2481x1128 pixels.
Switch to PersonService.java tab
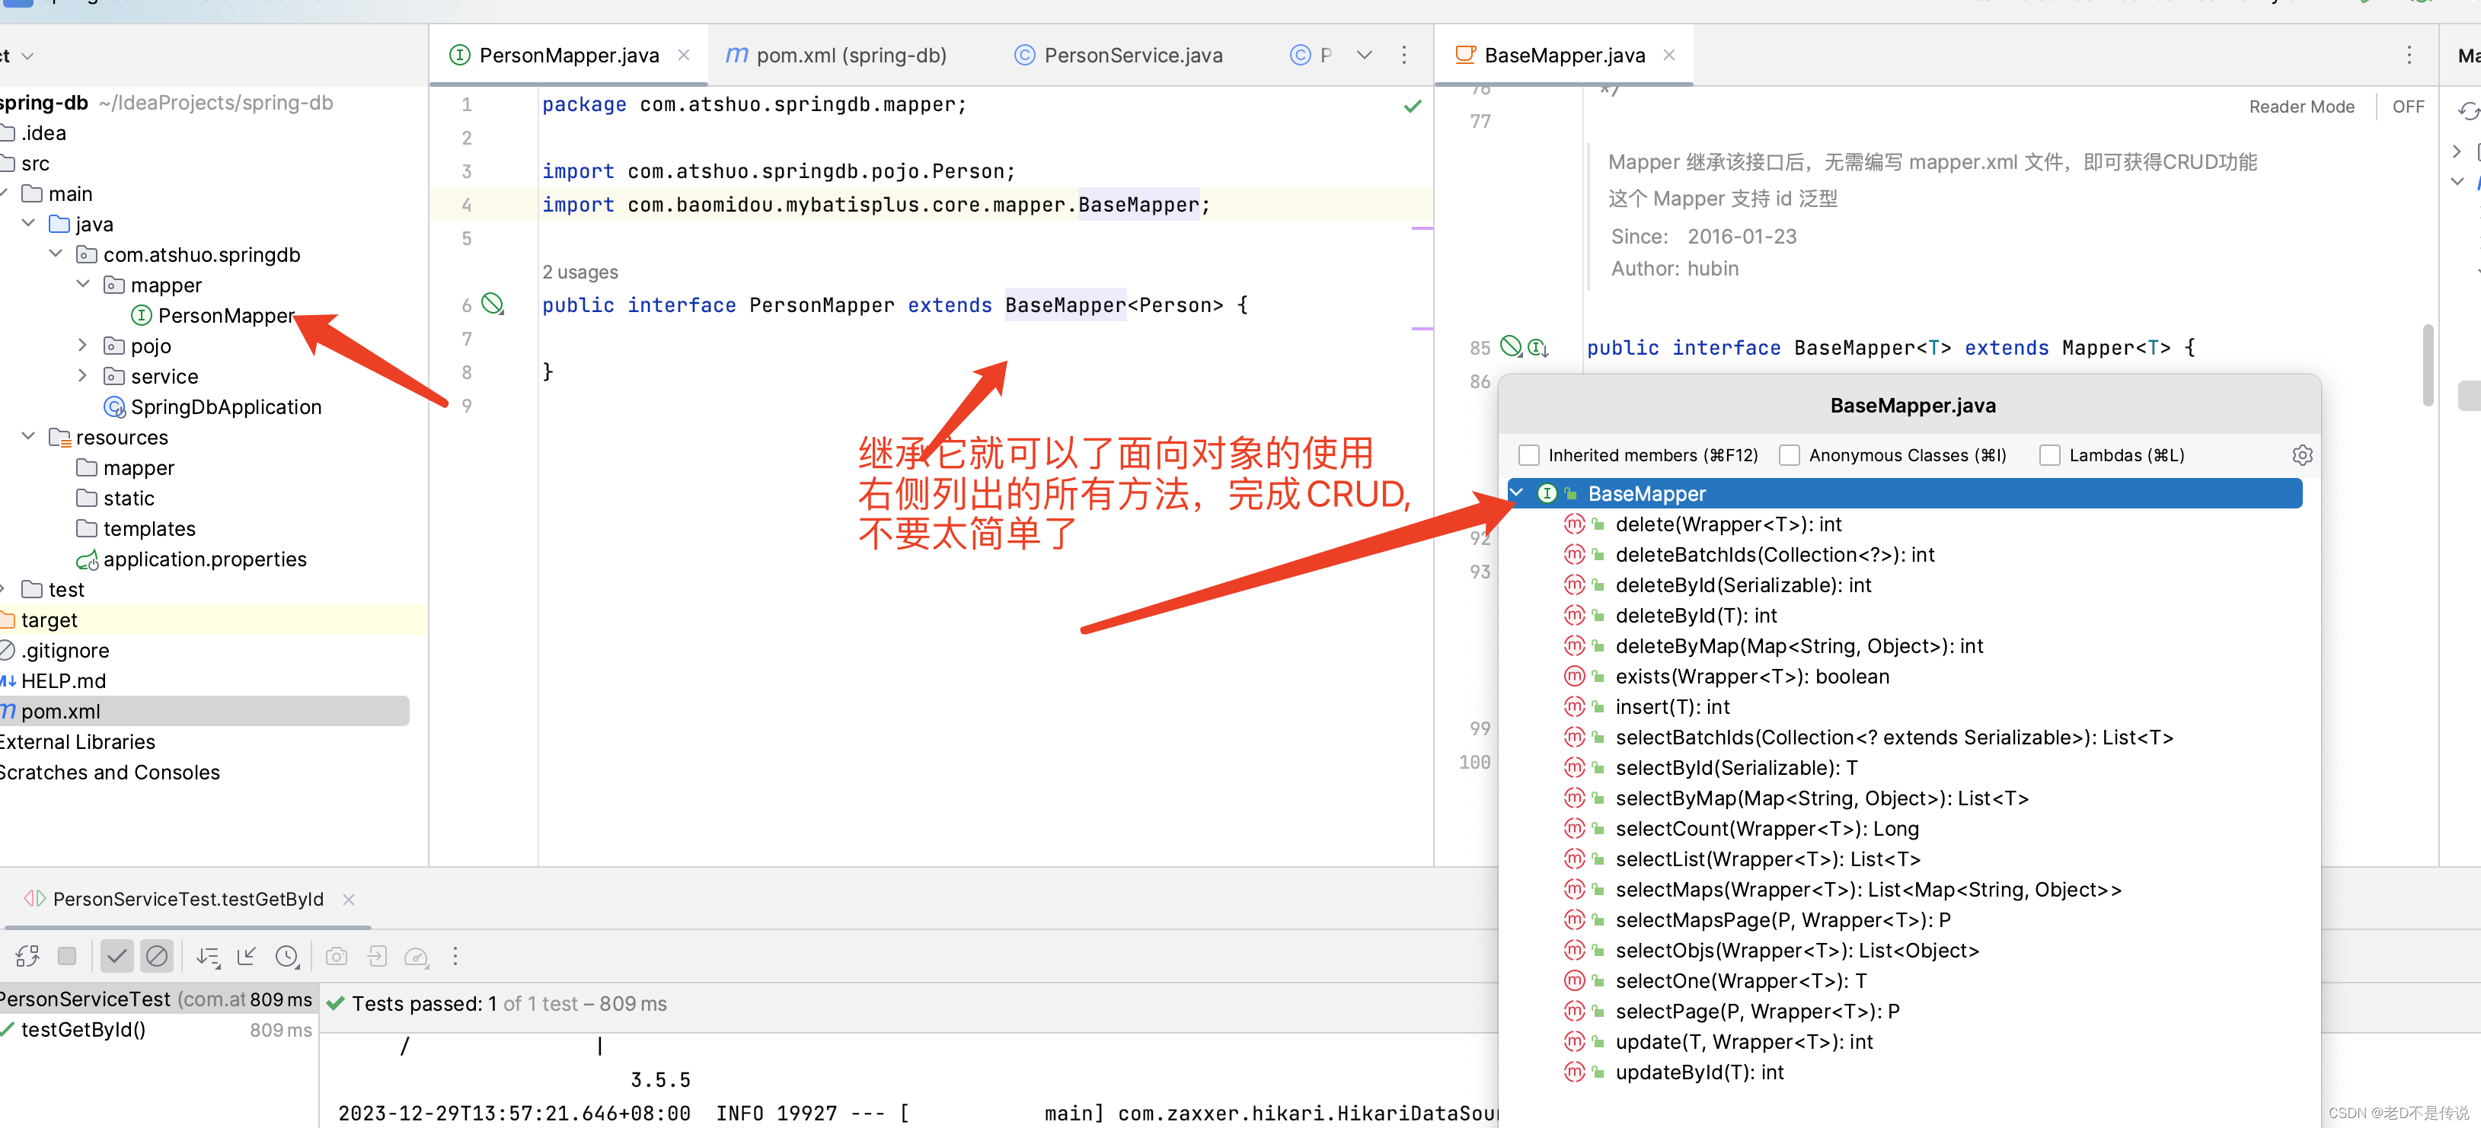[x=1119, y=55]
